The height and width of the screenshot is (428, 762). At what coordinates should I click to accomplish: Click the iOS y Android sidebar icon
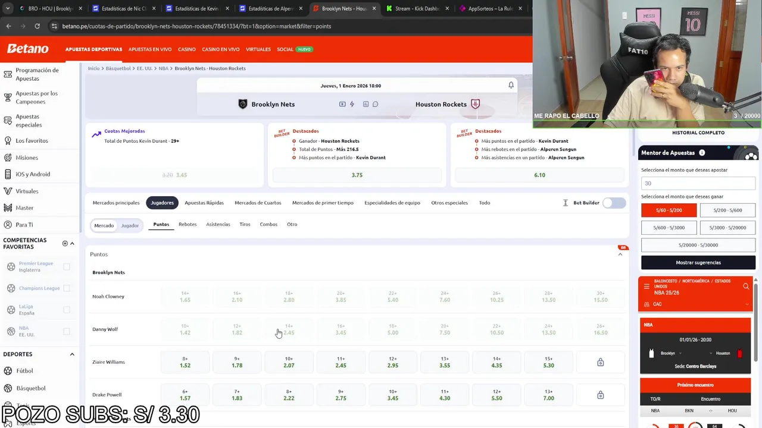8,174
